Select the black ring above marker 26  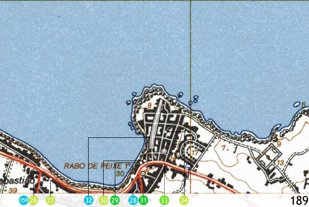(34, 173)
